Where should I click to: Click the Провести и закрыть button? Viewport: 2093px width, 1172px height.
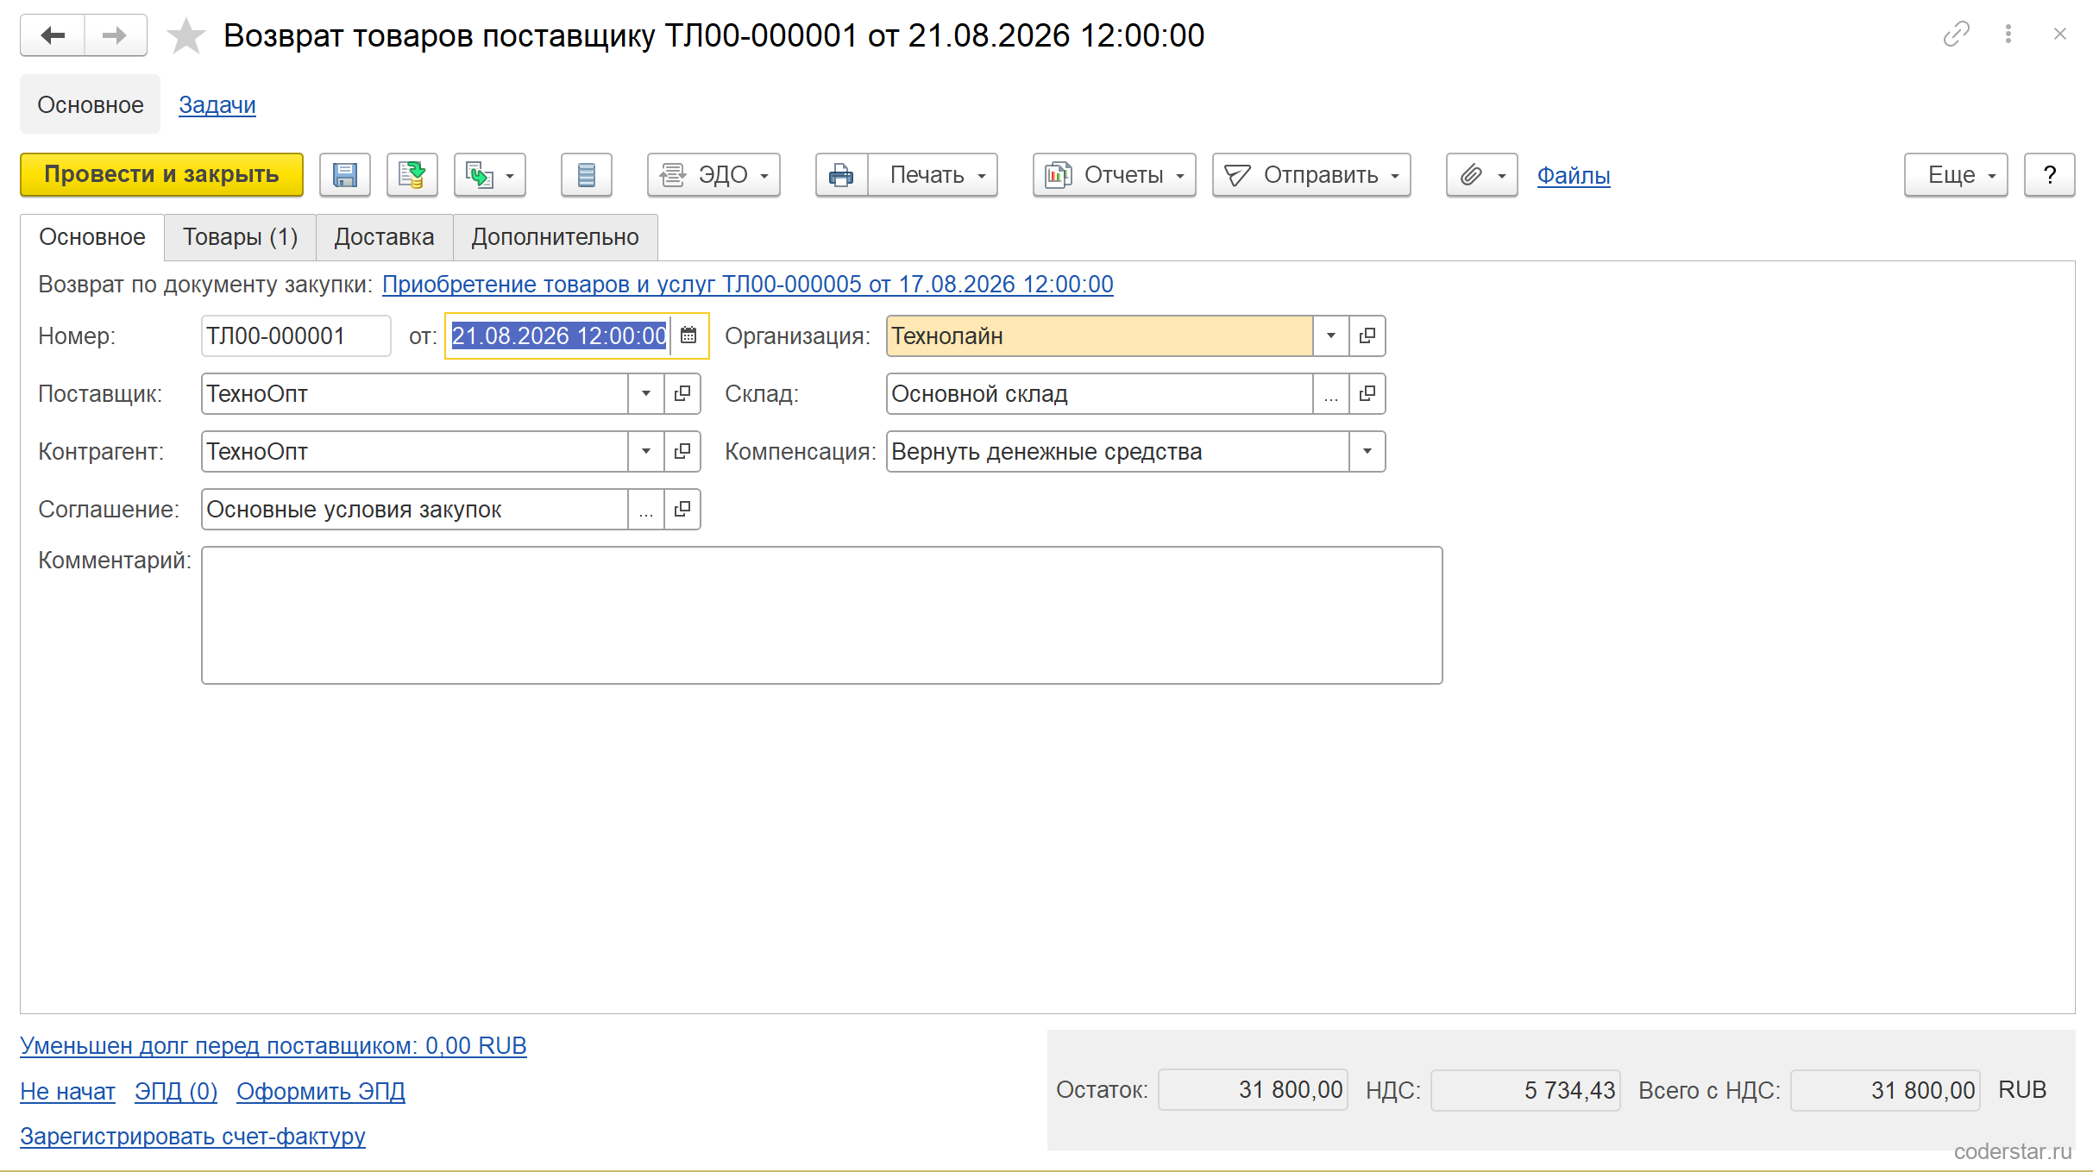(161, 175)
